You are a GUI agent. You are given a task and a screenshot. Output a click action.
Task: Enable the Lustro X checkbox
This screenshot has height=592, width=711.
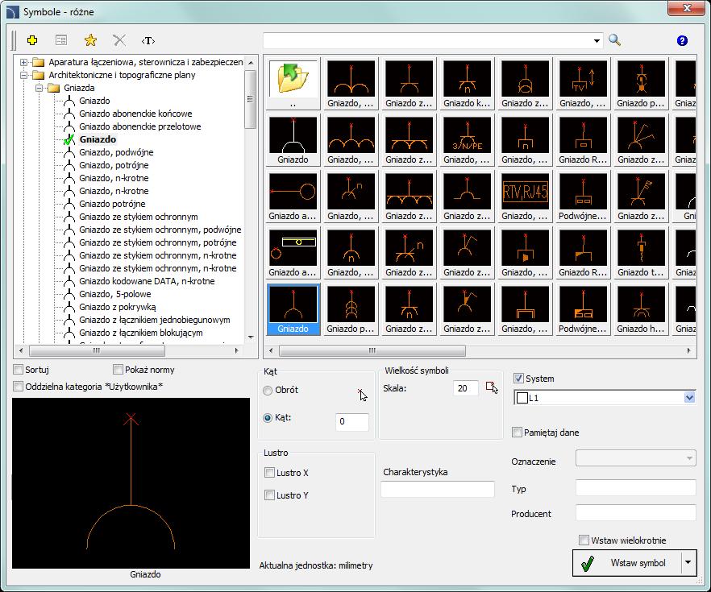coord(269,473)
